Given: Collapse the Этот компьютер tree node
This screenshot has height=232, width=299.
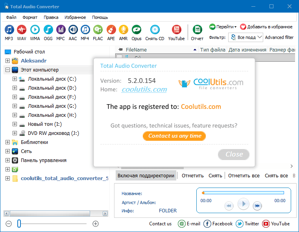Looking at the screenshot, I should tap(7, 70).
